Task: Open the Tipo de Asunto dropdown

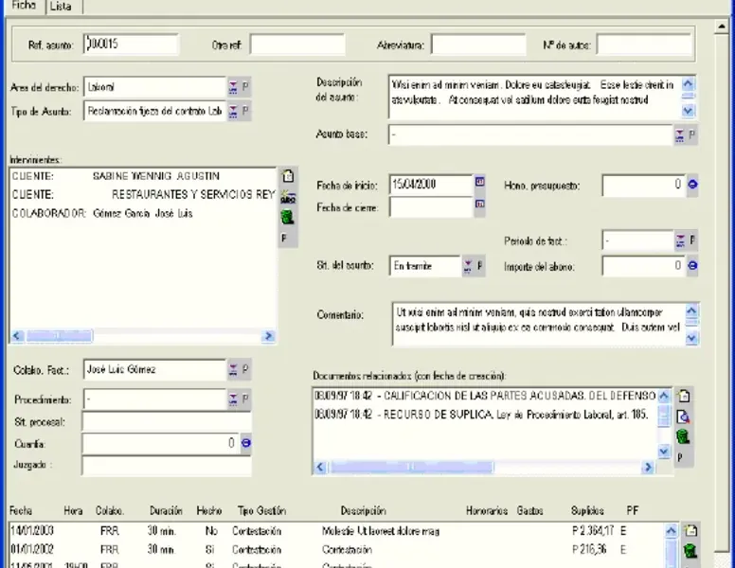Action: pyautogui.click(x=233, y=112)
